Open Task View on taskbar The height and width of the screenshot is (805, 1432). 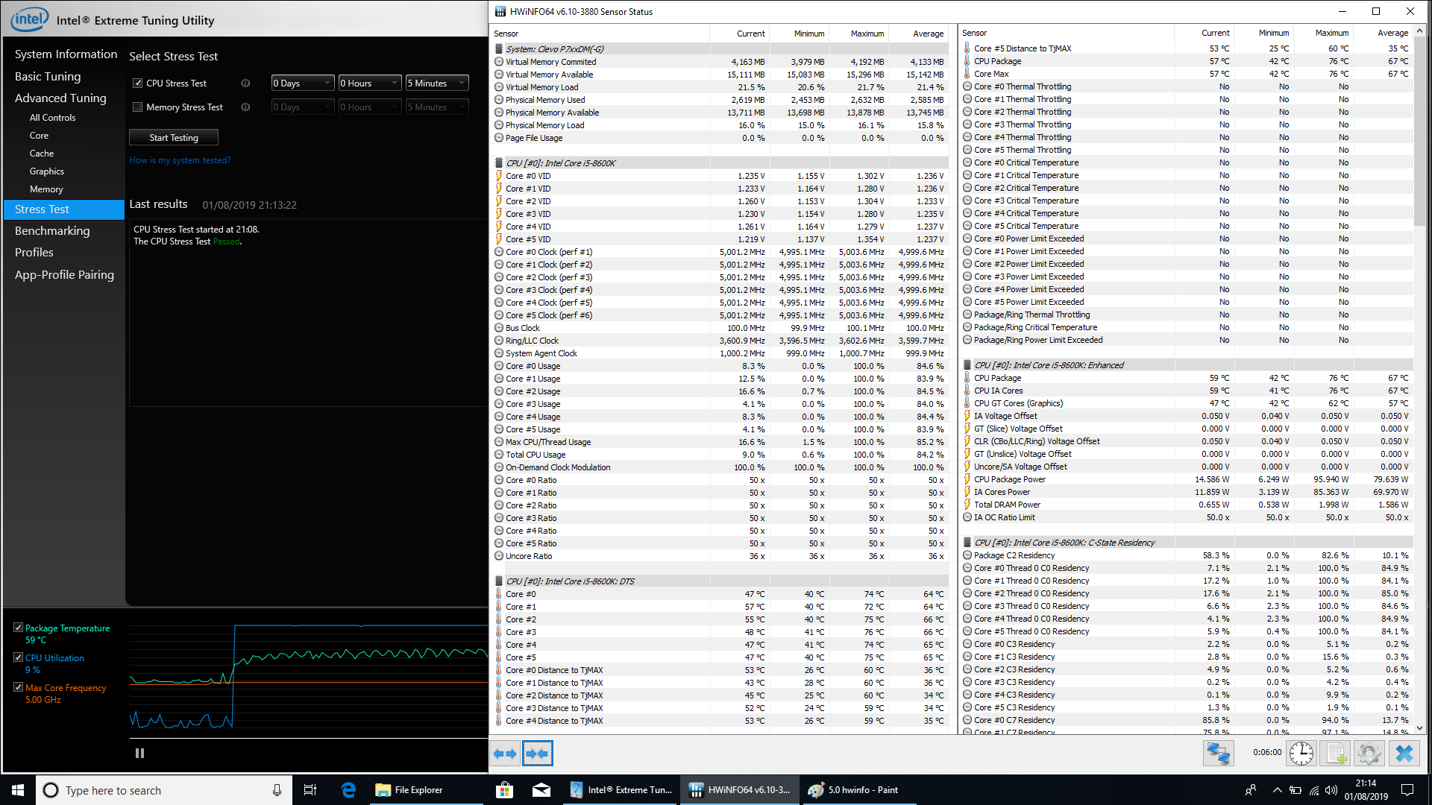tap(310, 790)
